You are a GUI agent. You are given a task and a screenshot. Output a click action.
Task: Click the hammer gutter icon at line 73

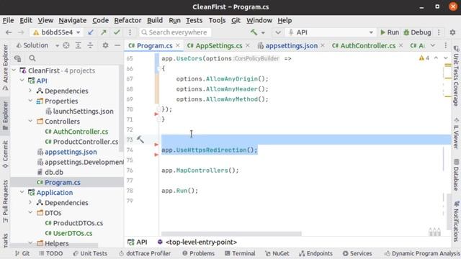tap(140, 140)
